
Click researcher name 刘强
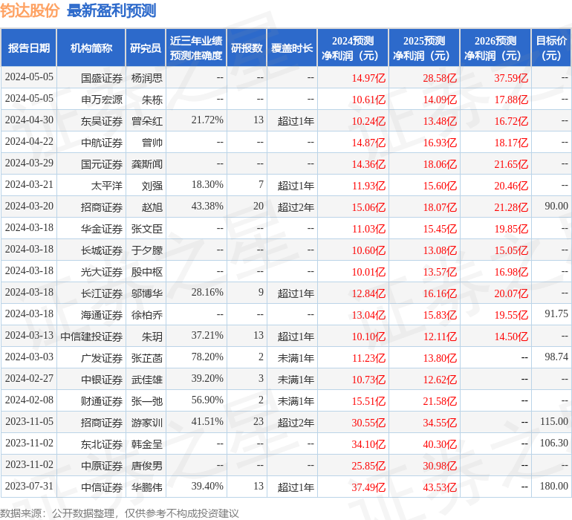[x=152, y=186]
